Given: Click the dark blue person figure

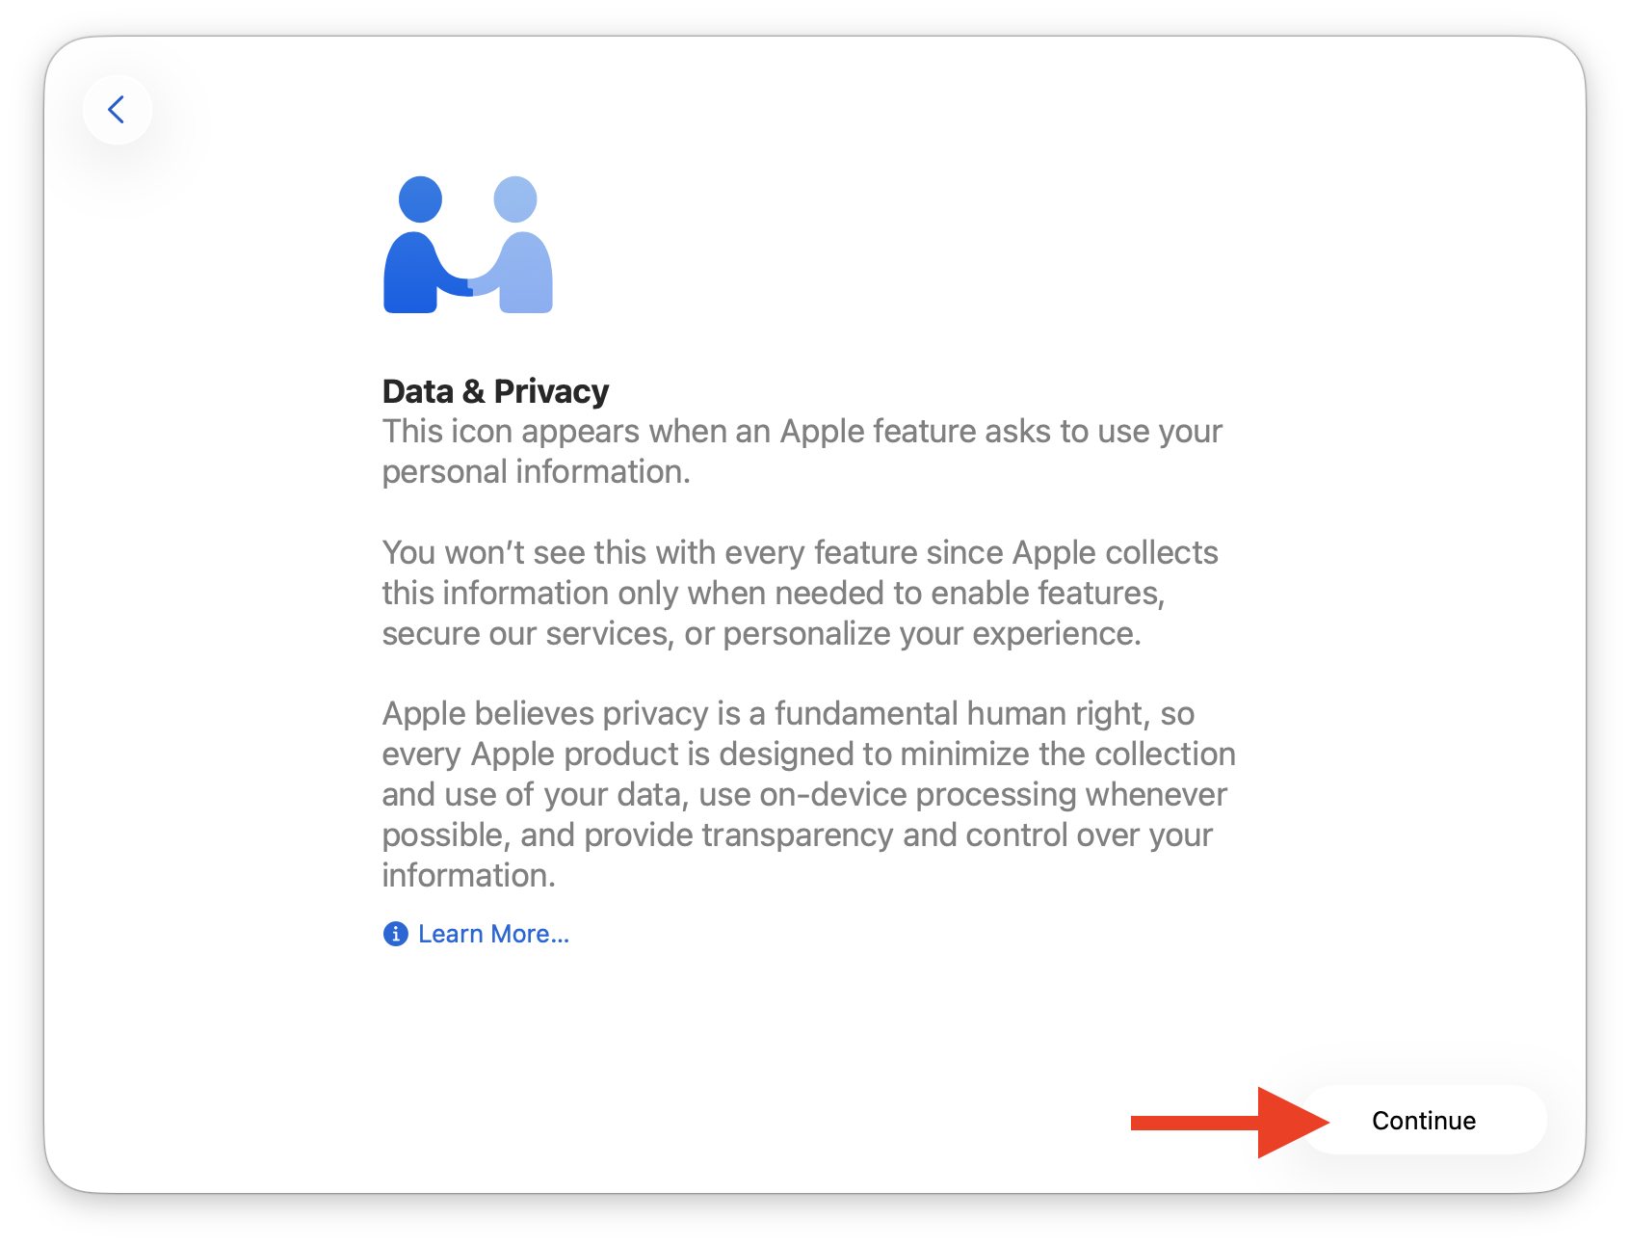Looking at the screenshot, I should click(x=424, y=245).
